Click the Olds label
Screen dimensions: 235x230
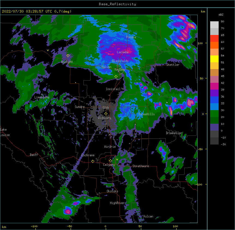106,108
